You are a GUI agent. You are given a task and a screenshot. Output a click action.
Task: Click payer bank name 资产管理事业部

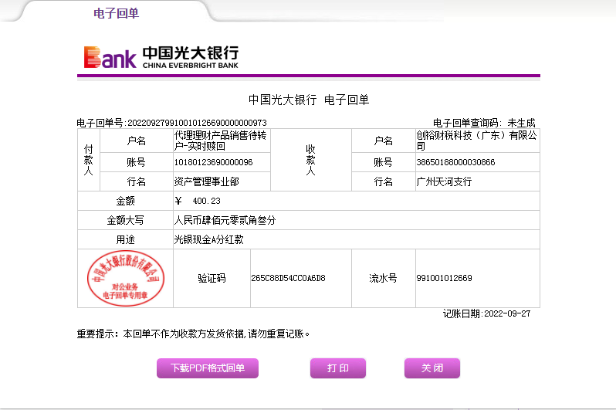click(207, 182)
